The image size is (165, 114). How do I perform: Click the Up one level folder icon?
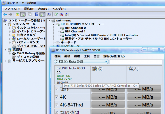coord(17,14)
